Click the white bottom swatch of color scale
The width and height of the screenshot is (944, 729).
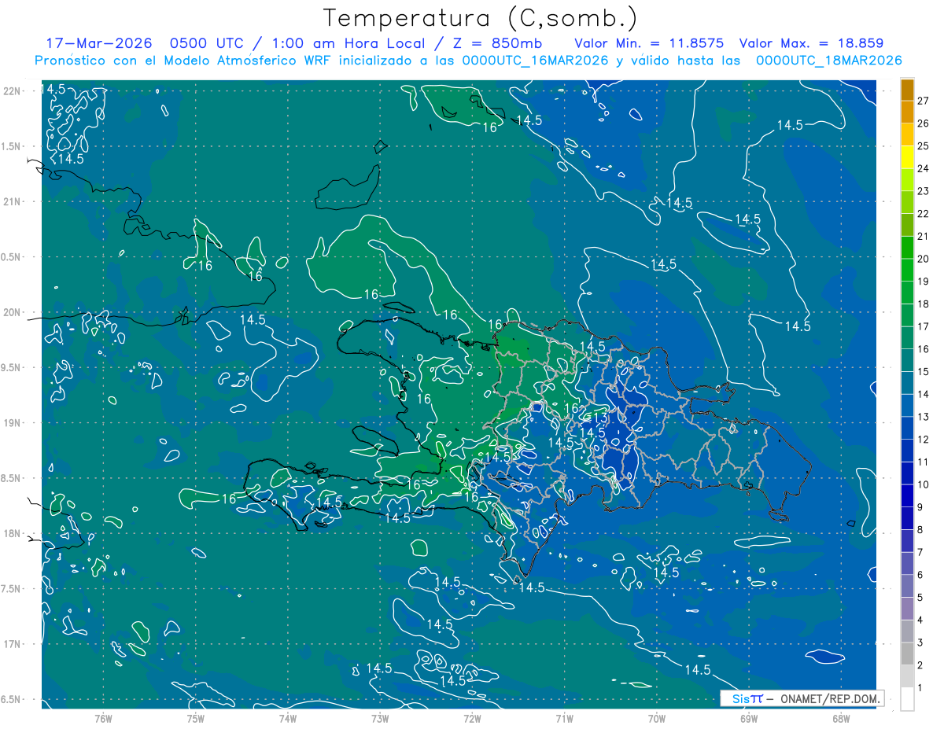click(907, 699)
